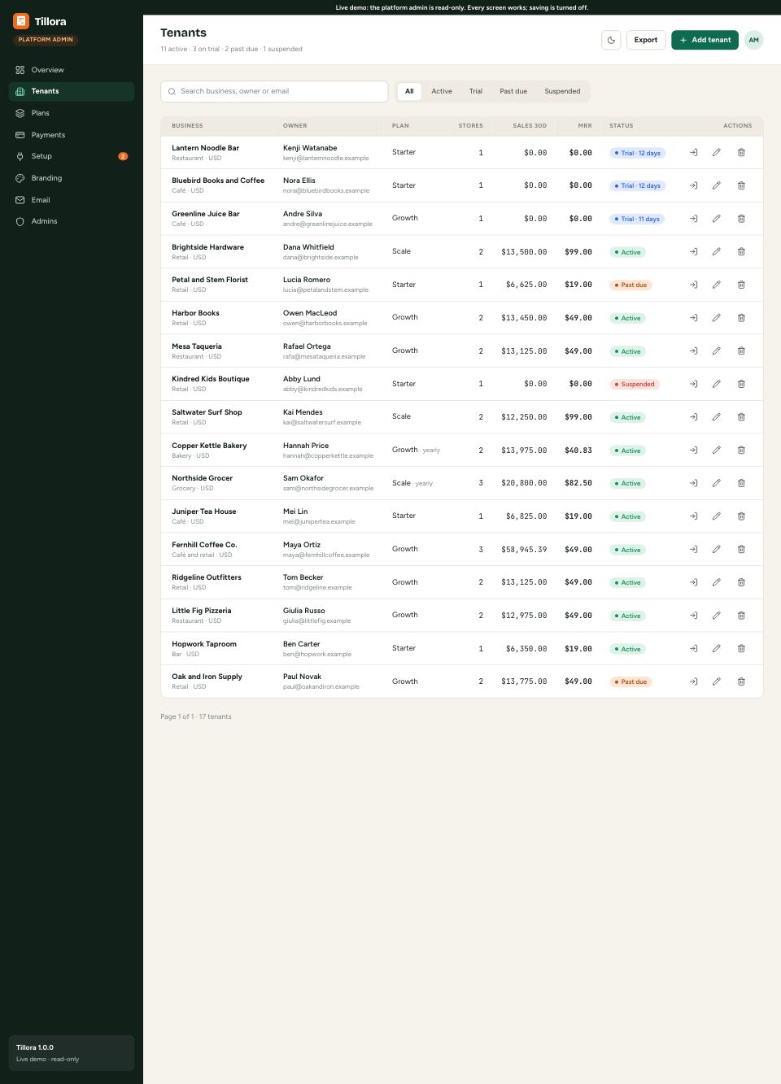This screenshot has height=1084, width=781.
Task: Open Admins in the sidebar
Action: click(72, 221)
